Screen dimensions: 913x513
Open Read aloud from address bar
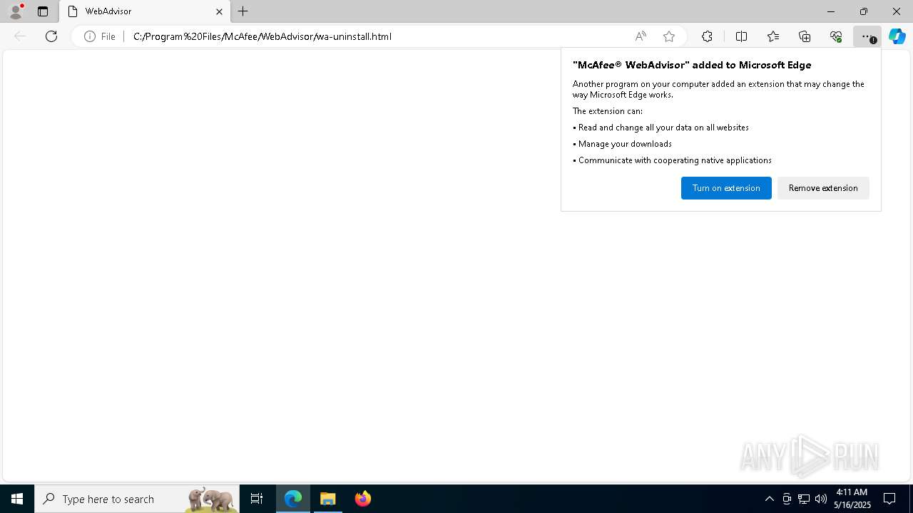click(641, 36)
